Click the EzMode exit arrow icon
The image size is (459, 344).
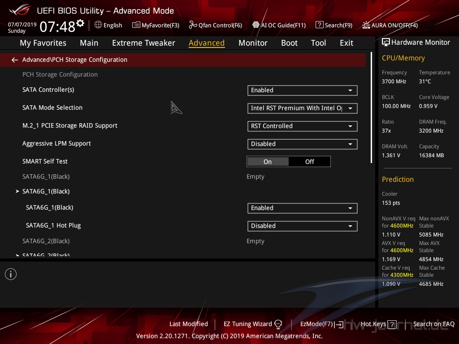[339, 324]
